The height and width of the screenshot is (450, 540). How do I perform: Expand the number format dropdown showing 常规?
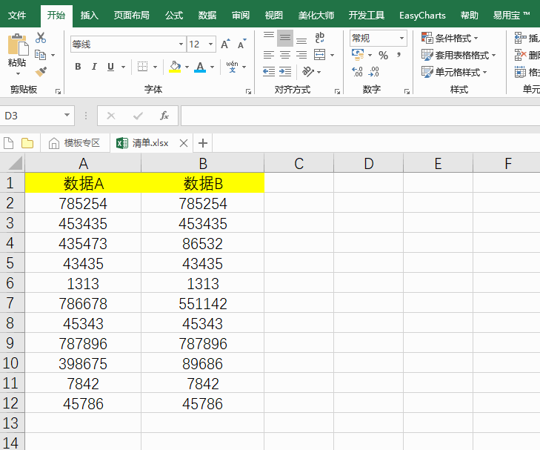coord(402,38)
